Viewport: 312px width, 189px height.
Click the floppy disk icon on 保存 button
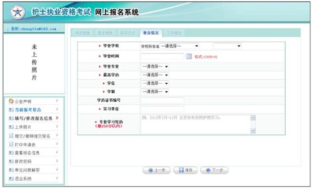(x=181, y=170)
